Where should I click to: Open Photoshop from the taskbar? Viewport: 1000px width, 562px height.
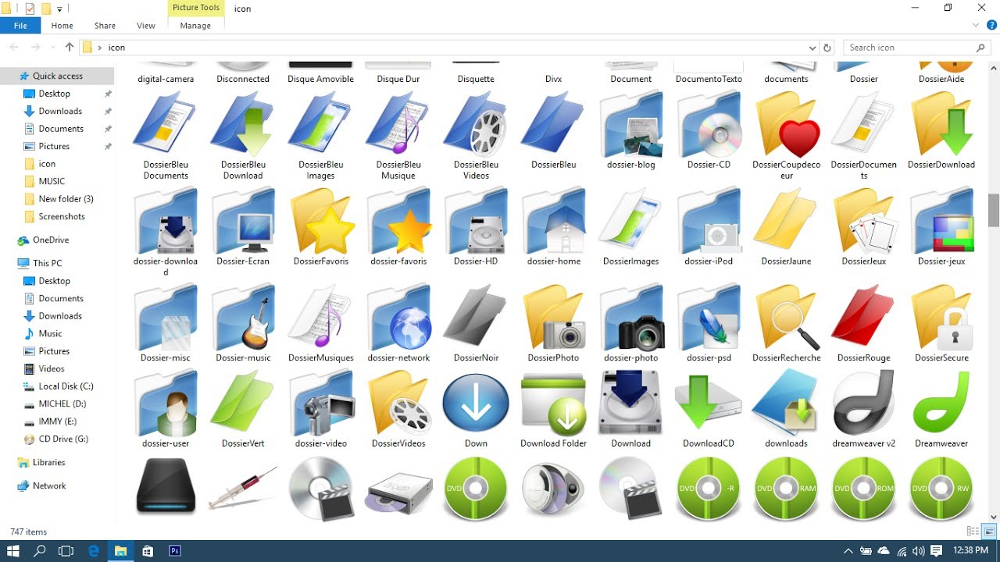175,550
